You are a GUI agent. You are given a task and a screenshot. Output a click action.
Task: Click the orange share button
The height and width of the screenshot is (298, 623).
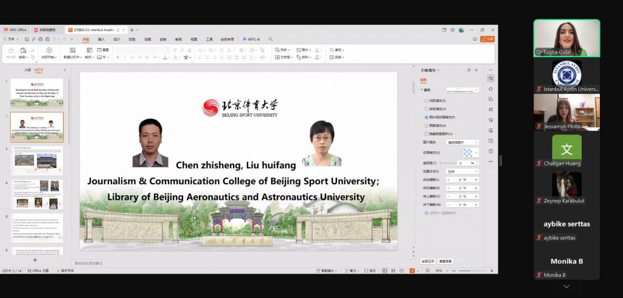[x=487, y=39]
